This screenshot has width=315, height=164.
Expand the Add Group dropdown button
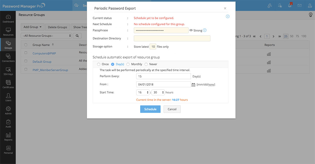tap(32, 27)
